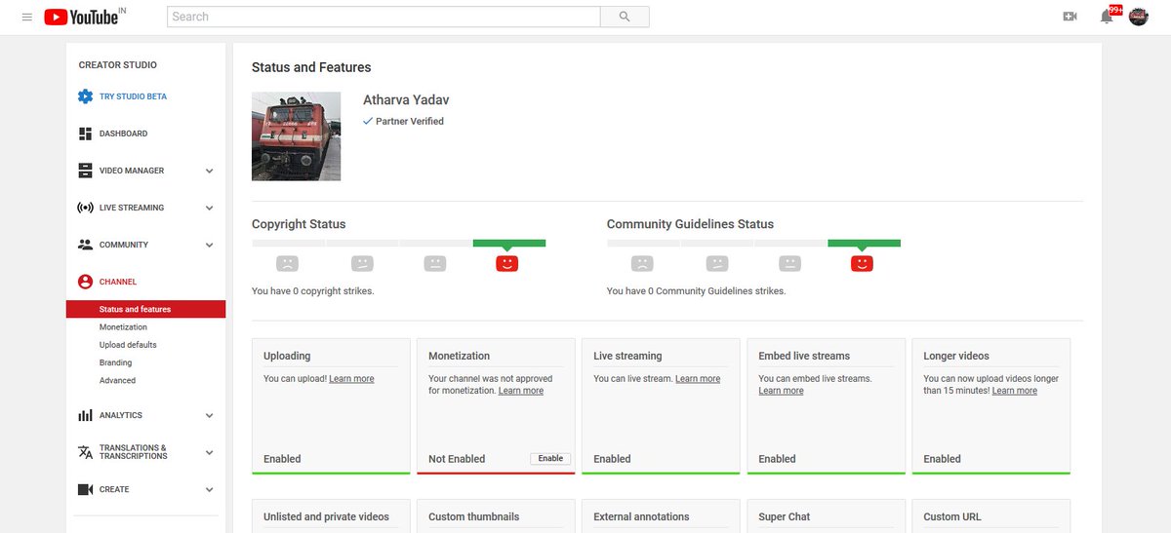Focus the Search input field
Screen dimensions: 1171x533
click(x=384, y=17)
